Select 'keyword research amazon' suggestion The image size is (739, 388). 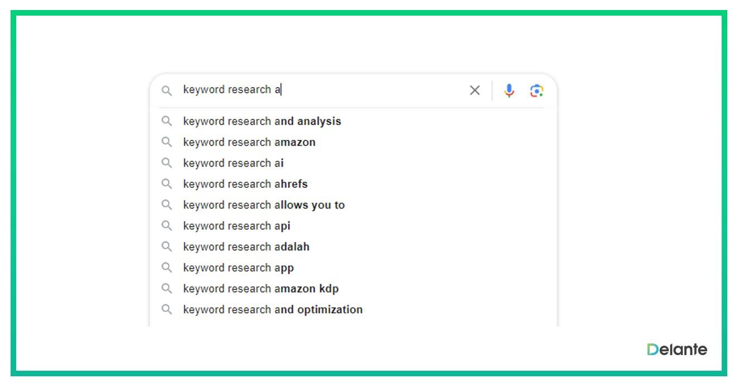[249, 142]
